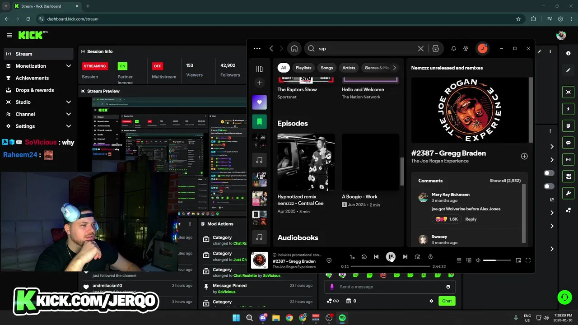
Task: Open Spotify Your Library icon
Action: tap(259, 69)
